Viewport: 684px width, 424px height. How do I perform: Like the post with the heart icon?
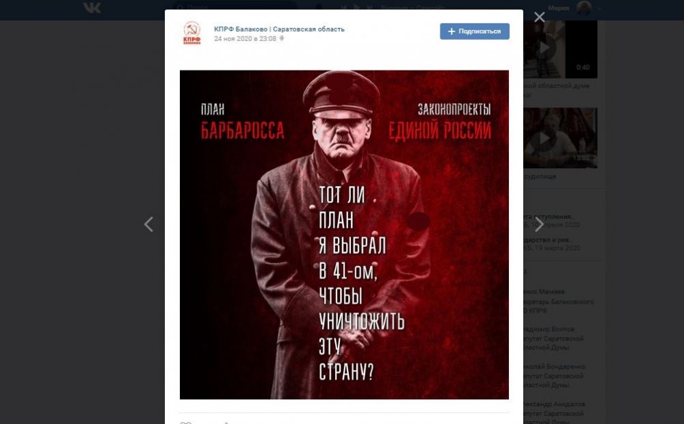[x=186, y=422]
